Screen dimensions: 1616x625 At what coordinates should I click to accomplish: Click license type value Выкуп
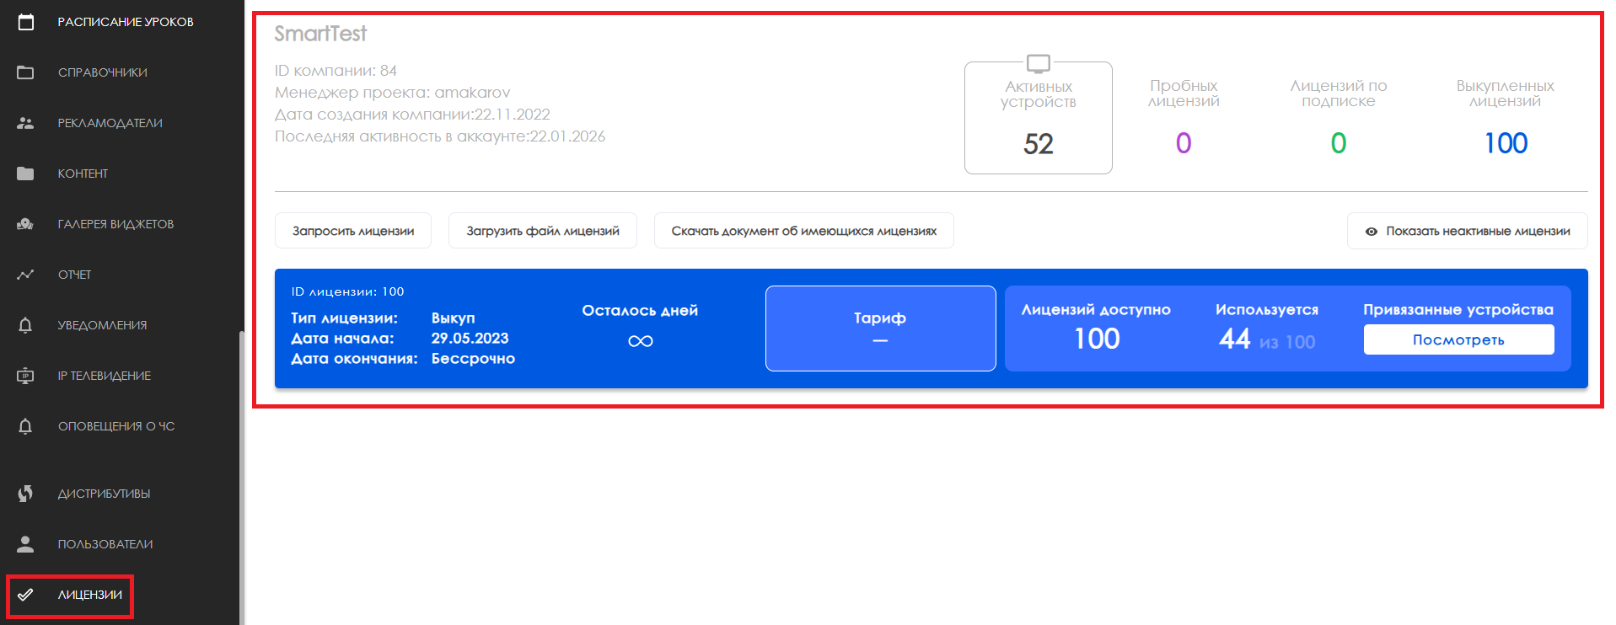tap(454, 318)
